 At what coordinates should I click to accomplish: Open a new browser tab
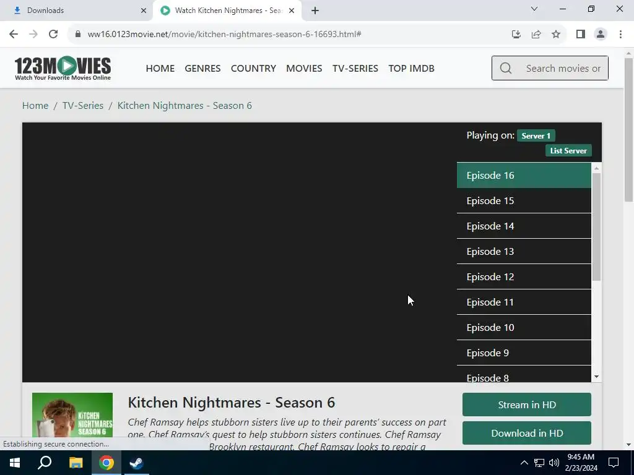(x=315, y=11)
